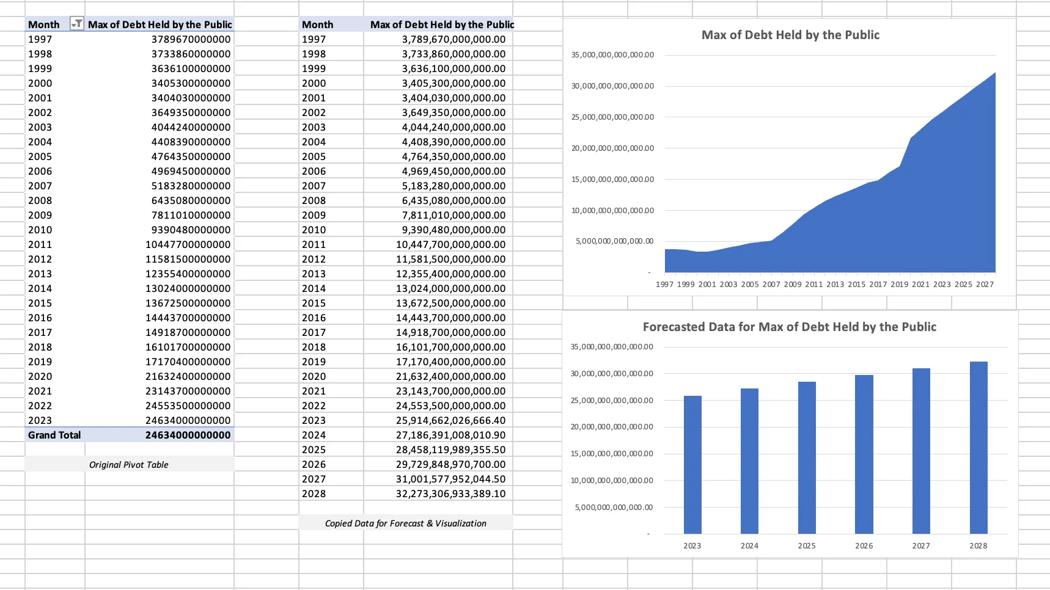Click the 'Forecasted Data for Max of Debt Held by the Public' chart title
The width and height of the screenshot is (1050, 590).
788,327
